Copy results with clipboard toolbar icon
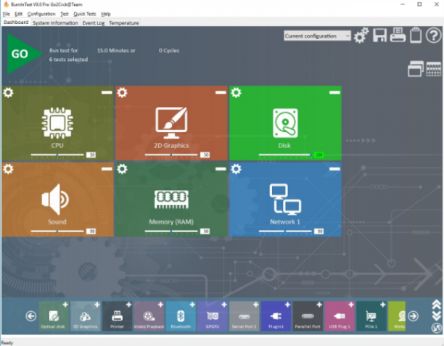This screenshot has width=444, height=346. [x=416, y=36]
